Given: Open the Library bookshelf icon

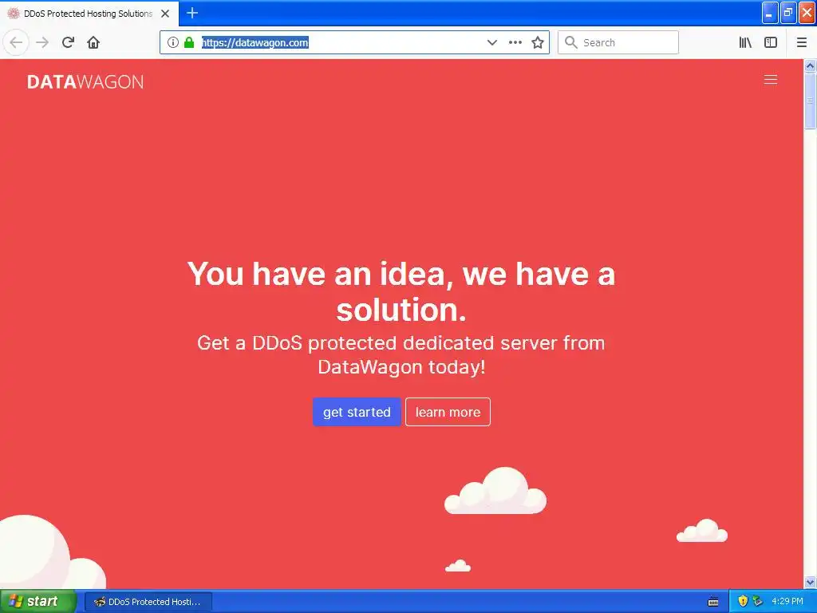Looking at the screenshot, I should click(x=745, y=42).
